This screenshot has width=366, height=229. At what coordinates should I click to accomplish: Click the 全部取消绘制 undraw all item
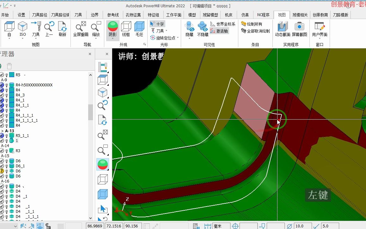tap(255, 31)
